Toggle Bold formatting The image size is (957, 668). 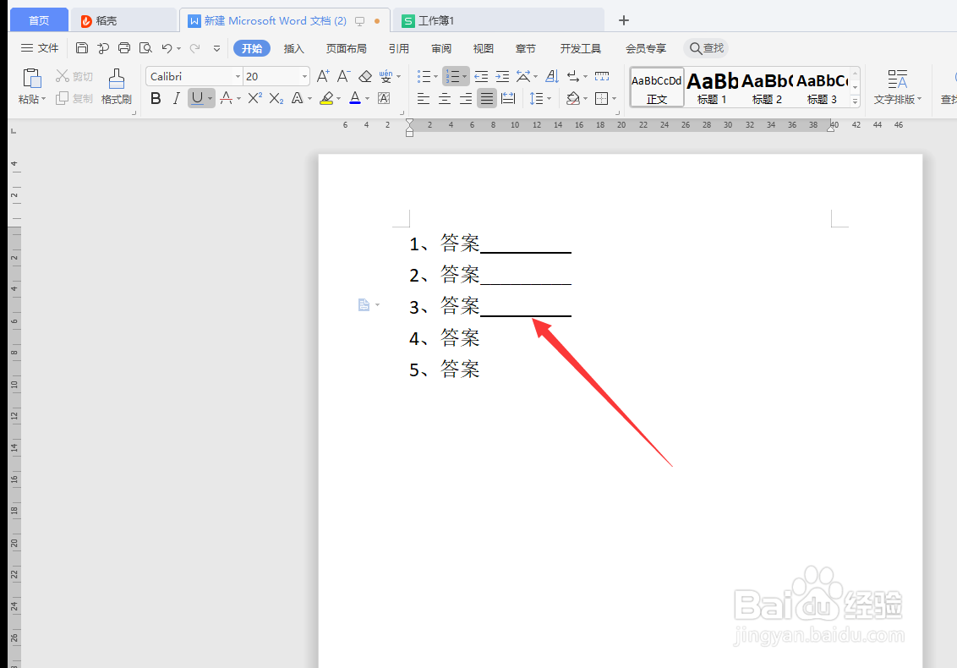[156, 98]
